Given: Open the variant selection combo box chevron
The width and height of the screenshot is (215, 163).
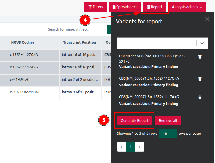Looking at the screenshot, I should [202, 43].
